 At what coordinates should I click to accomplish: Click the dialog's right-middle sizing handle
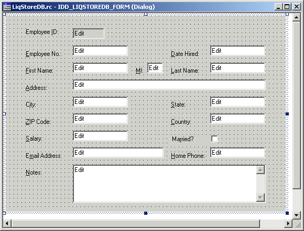pos(287,114)
